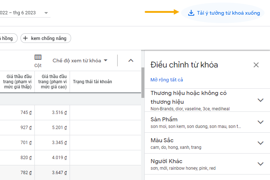This screenshot has height=180, width=270.
Task: Sort by the 'phạm vi mức giá cao' column header
Action: 52,82
